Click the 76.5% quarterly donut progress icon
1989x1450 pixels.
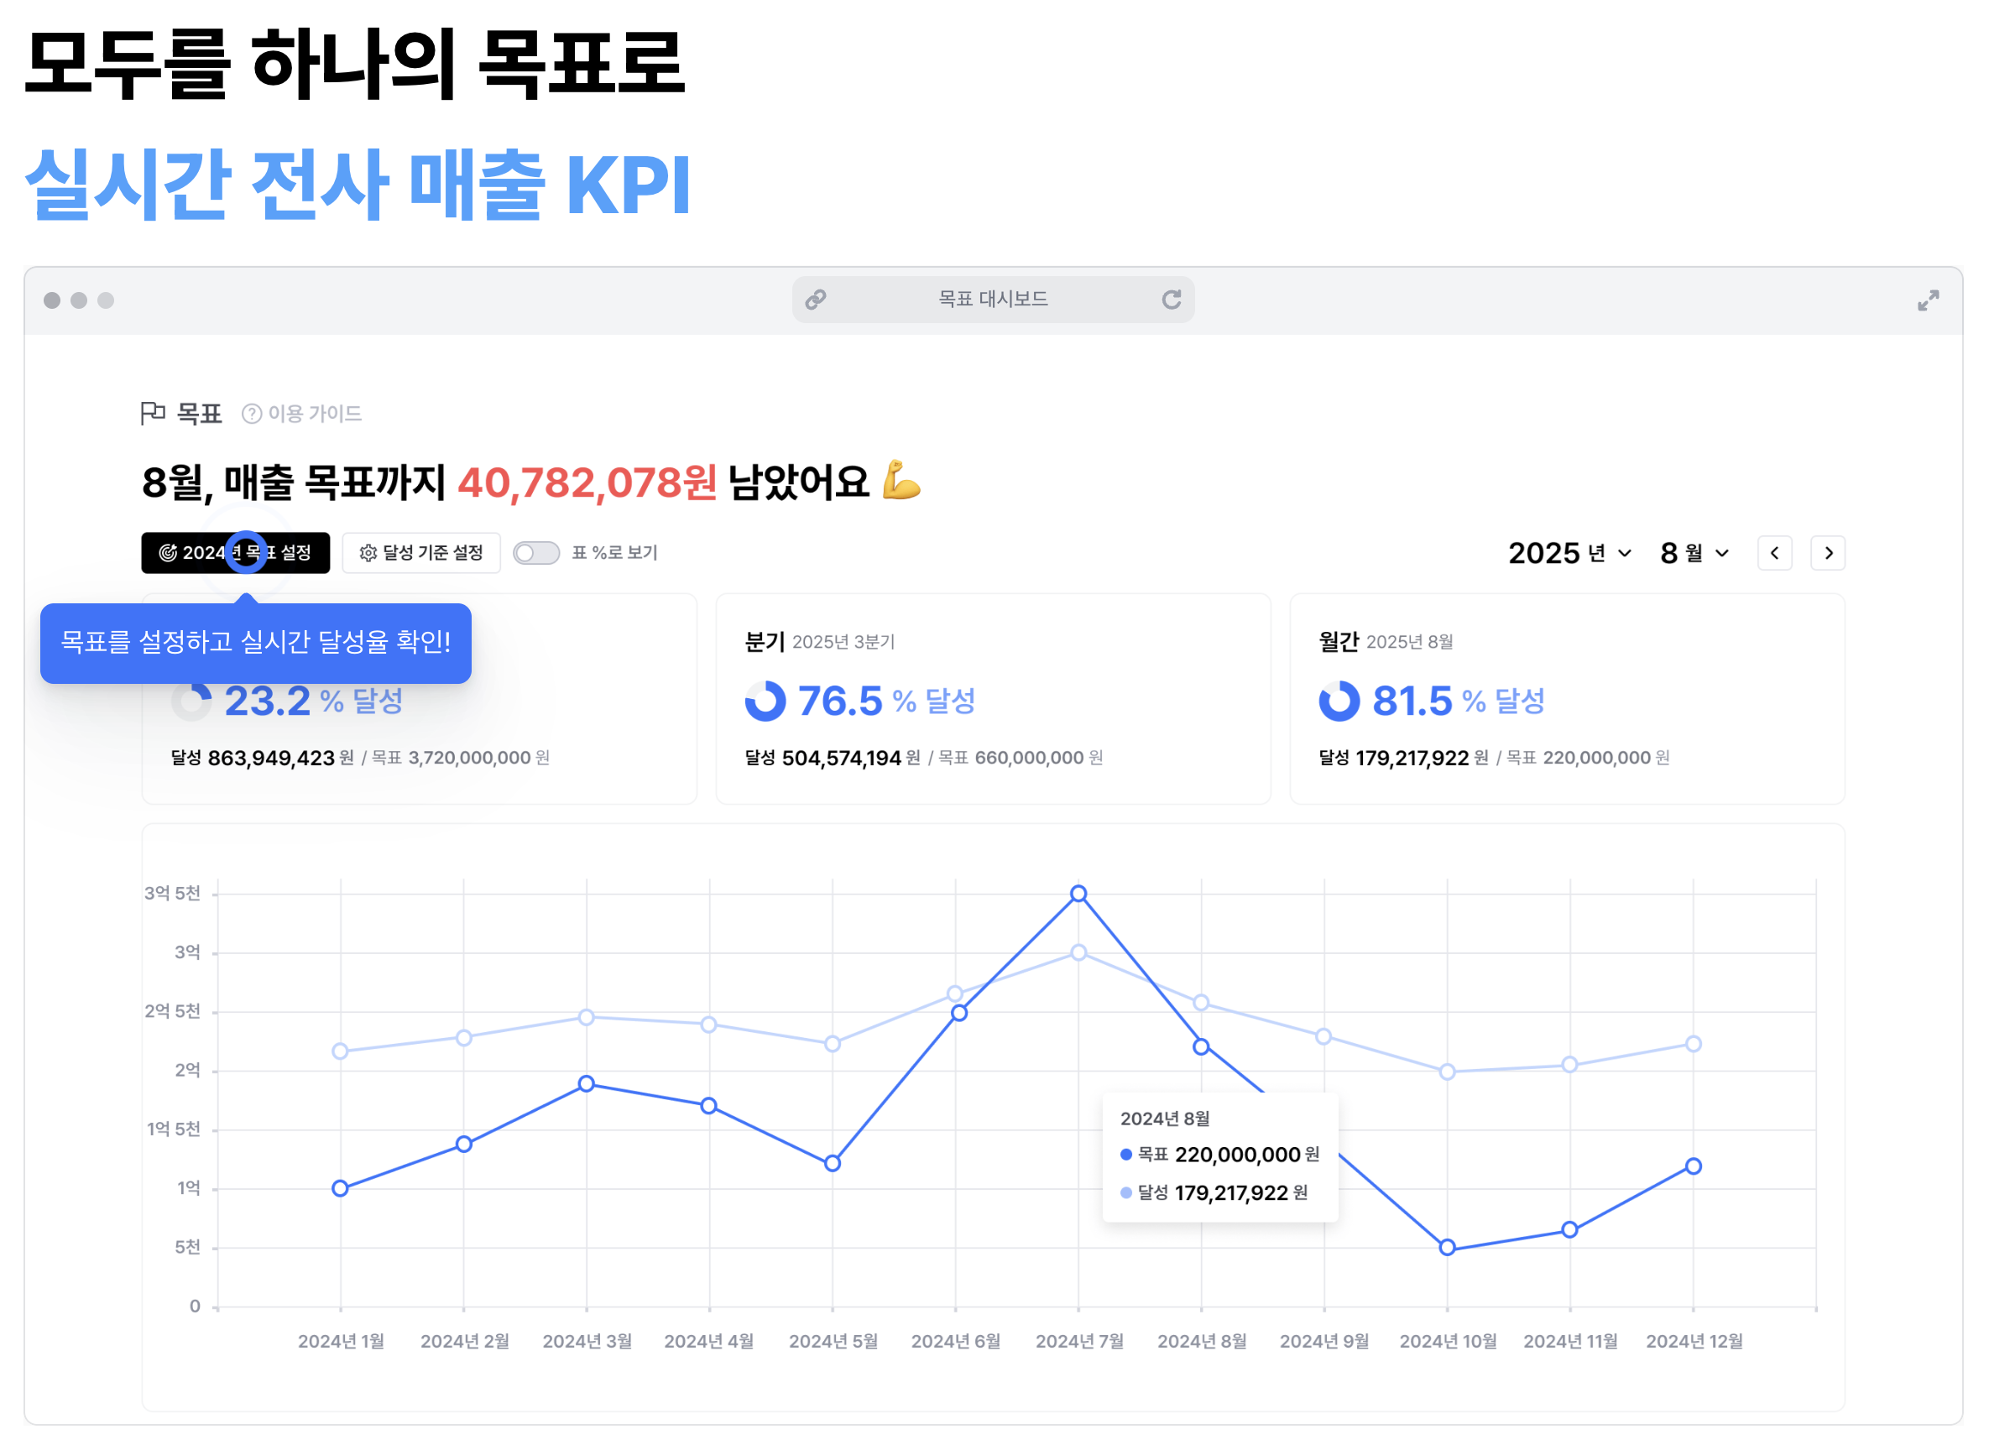pos(765,702)
